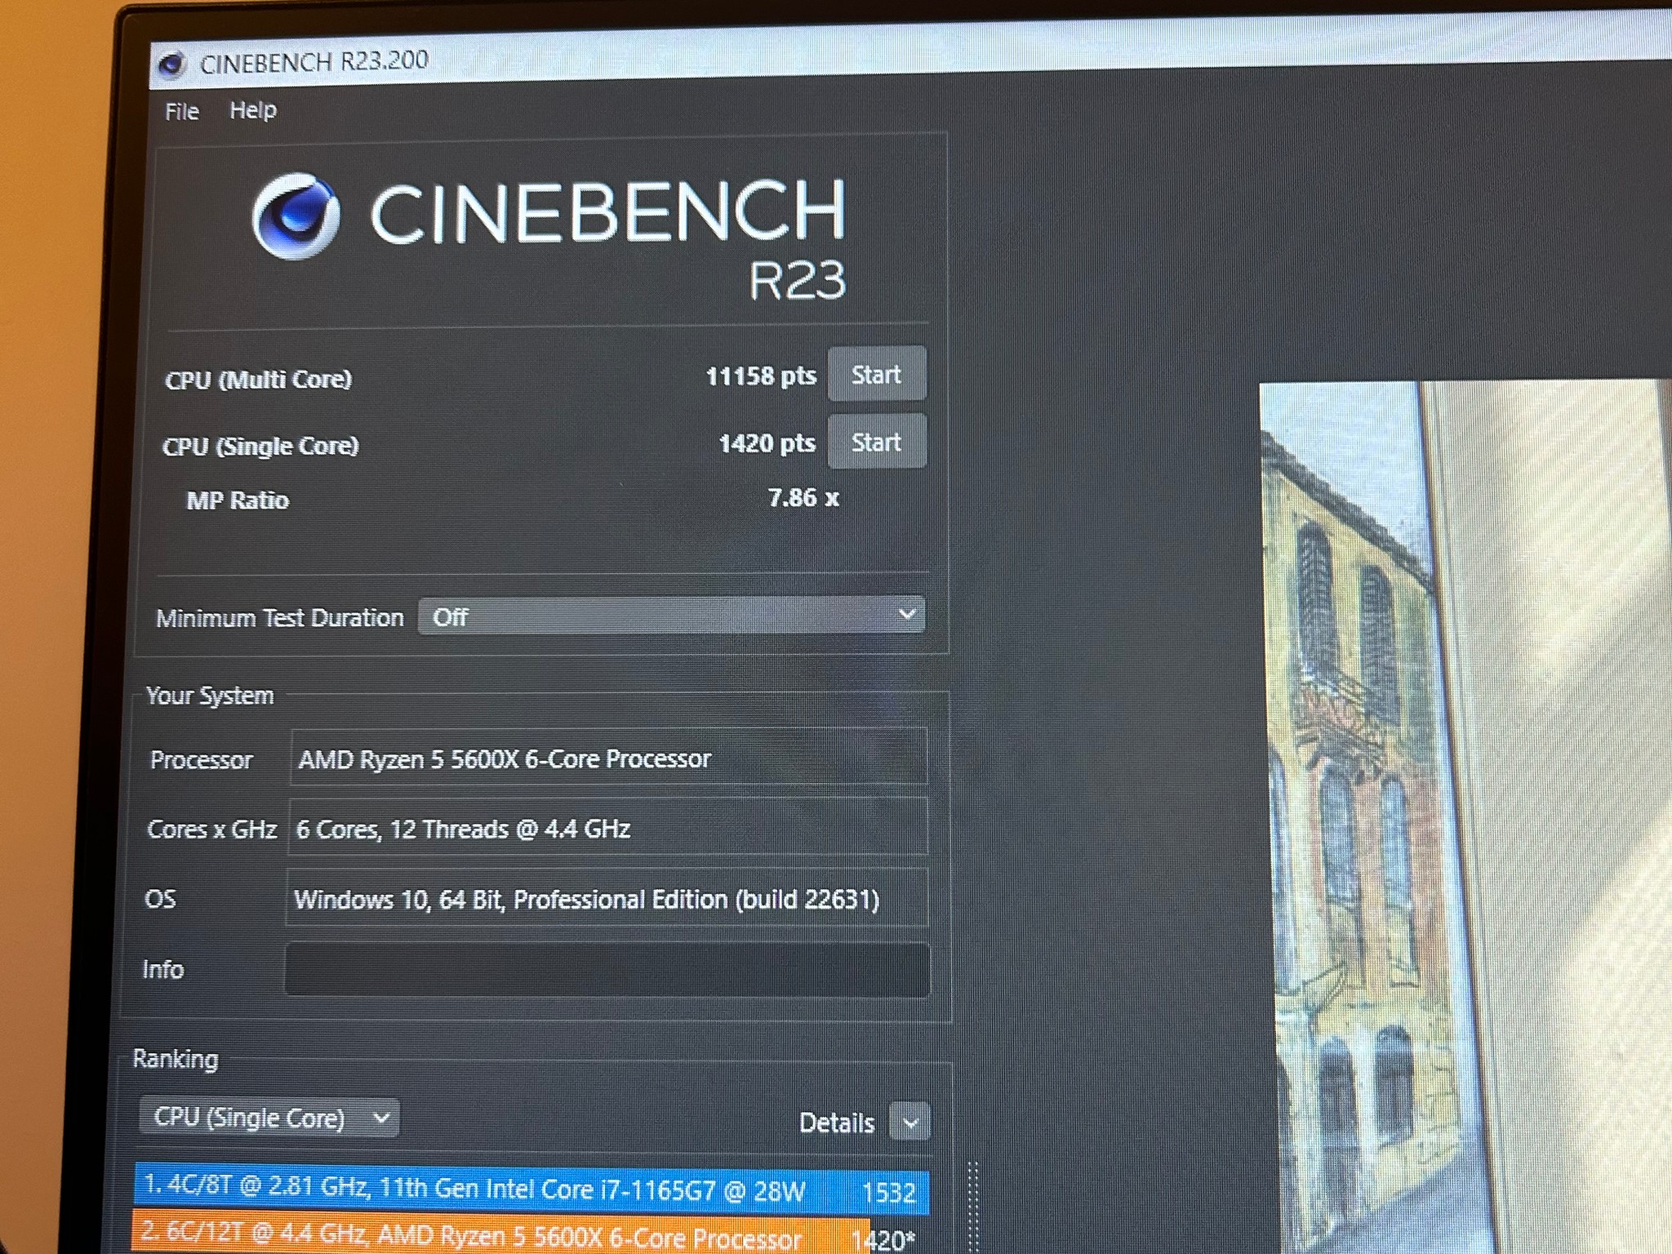
Task: Click the Cinebench sphere logo
Action: click(x=296, y=216)
